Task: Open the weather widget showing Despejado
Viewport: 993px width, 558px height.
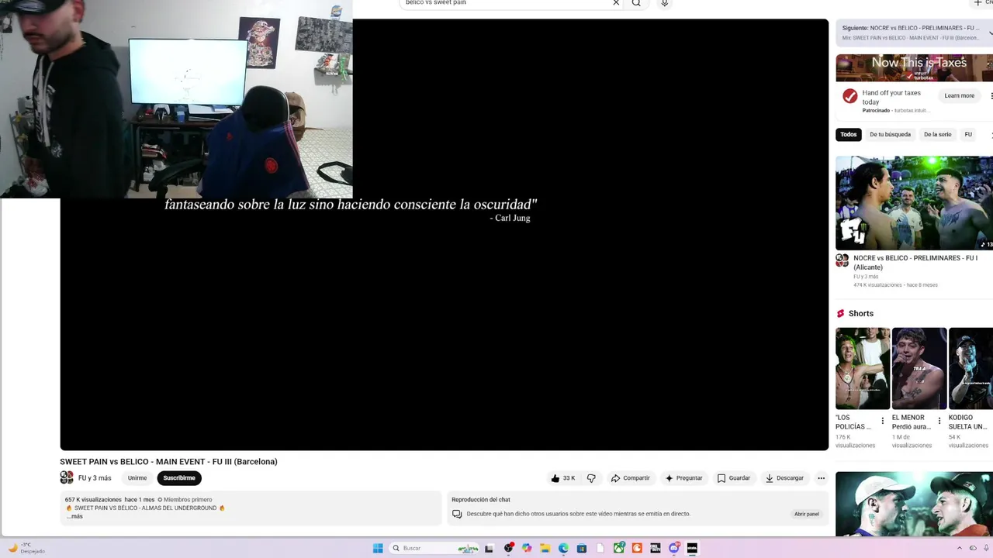Action: click(x=26, y=548)
